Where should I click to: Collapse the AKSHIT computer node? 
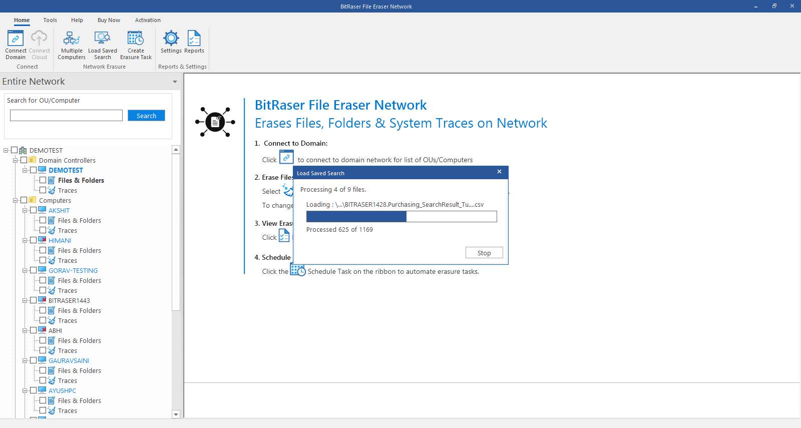click(x=25, y=210)
